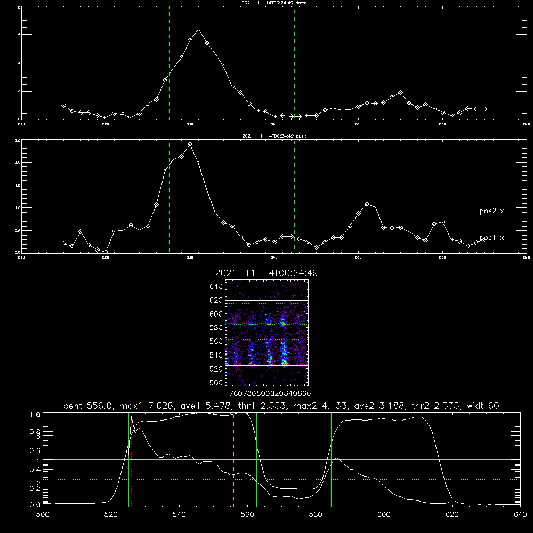Click the timestamp title above the spectrogram image
The image size is (533, 533).
[266, 273]
